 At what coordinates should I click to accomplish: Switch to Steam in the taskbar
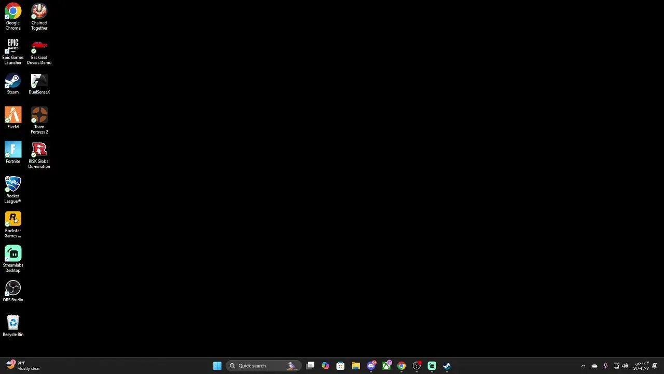pyautogui.click(x=447, y=366)
